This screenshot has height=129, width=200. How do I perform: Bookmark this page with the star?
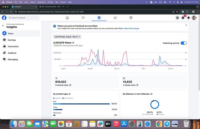point(177,12)
